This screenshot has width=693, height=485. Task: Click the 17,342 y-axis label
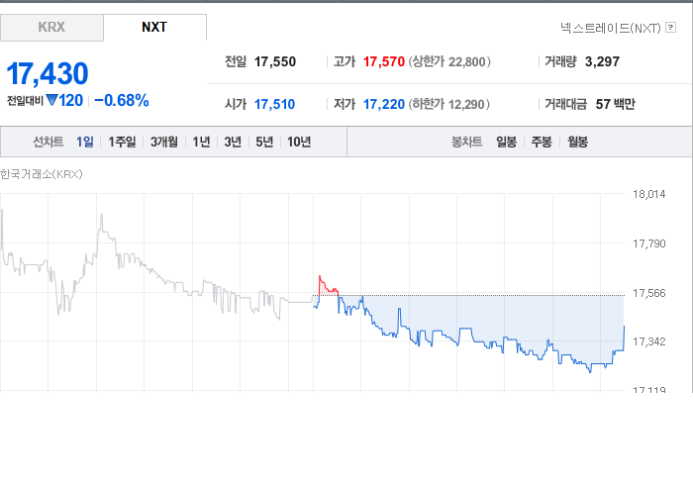pyautogui.click(x=648, y=341)
